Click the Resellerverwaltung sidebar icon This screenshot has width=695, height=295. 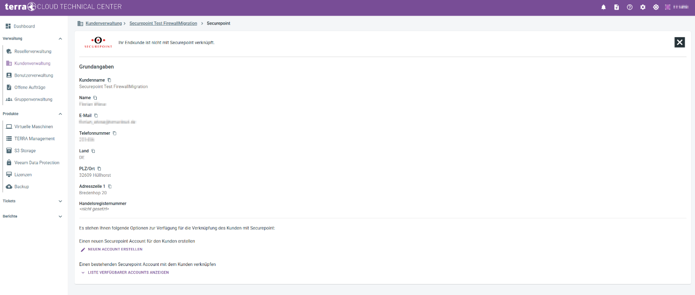[9, 51]
